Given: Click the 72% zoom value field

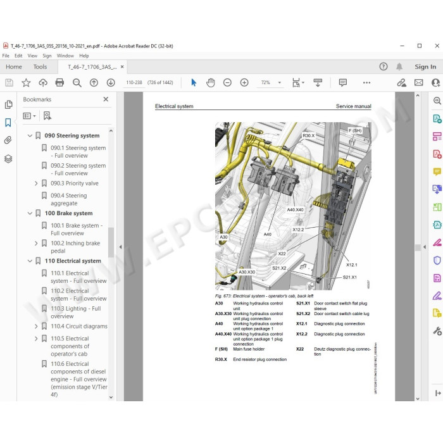Looking at the screenshot, I should point(265,82).
